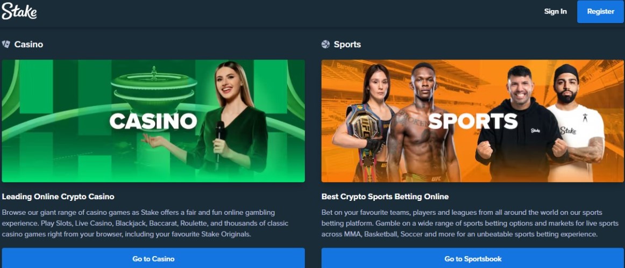Click the Leading Online Crypto Casino heading

(58, 197)
